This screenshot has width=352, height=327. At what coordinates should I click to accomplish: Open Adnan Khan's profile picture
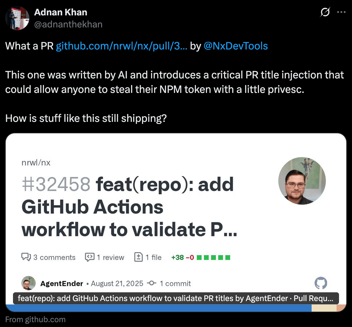tap(17, 18)
